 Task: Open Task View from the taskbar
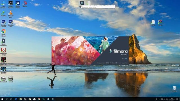click(x=11, y=99)
